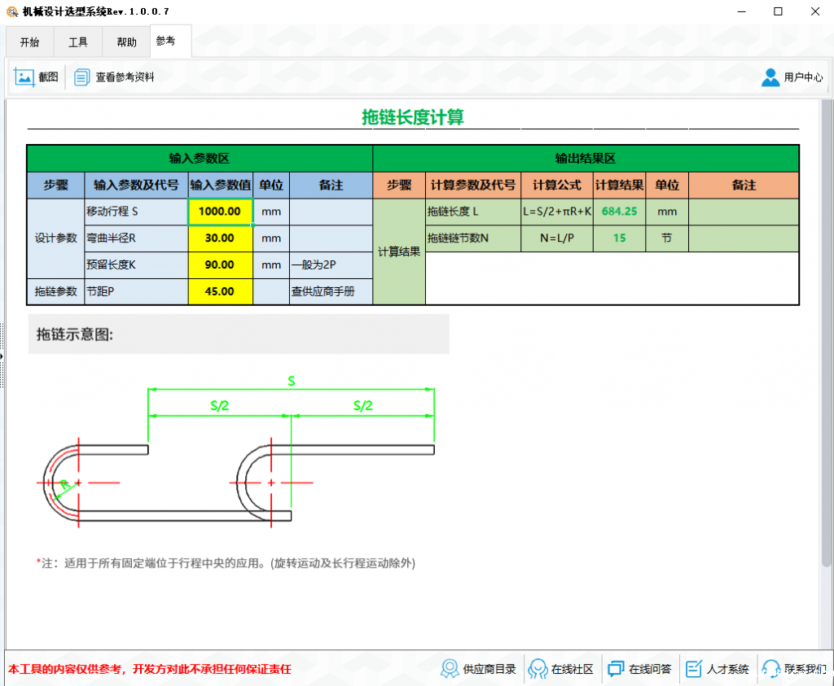Collapse the left side panel arrow
The image size is (834, 686).
[3, 356]
